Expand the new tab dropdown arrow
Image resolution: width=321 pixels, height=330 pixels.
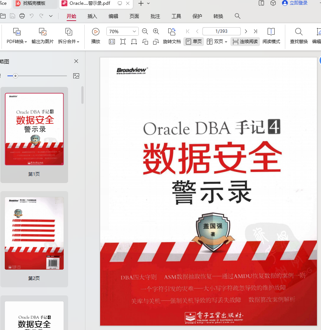[148, 3]
